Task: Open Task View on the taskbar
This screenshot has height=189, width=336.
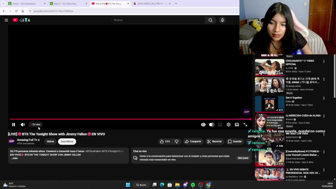Action: (155, 185)
